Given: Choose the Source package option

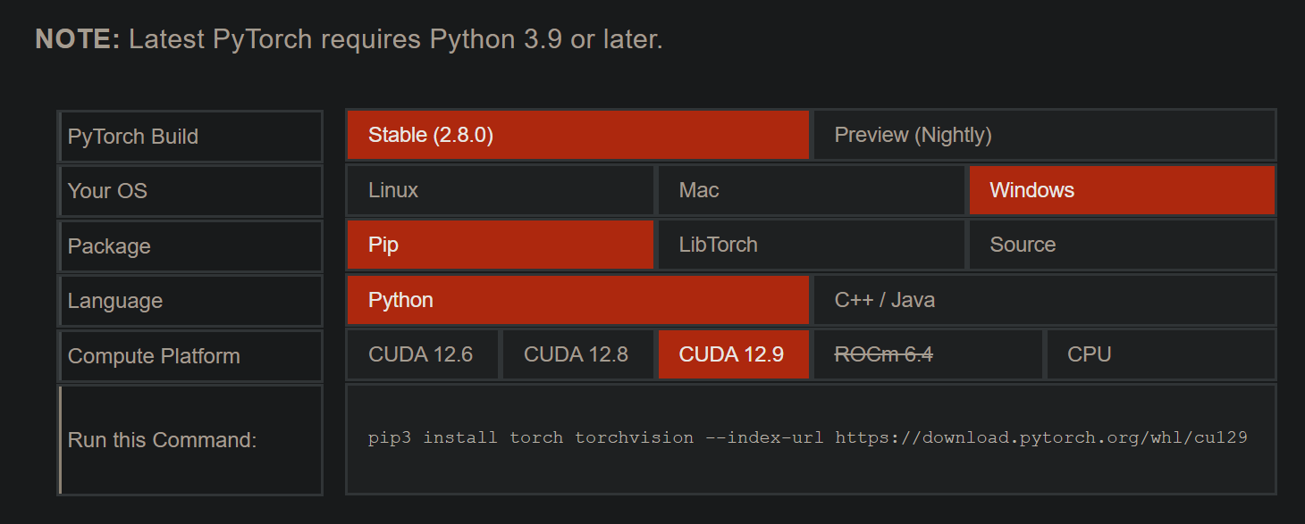Looking at the screenshot, I should [1121, 245].
